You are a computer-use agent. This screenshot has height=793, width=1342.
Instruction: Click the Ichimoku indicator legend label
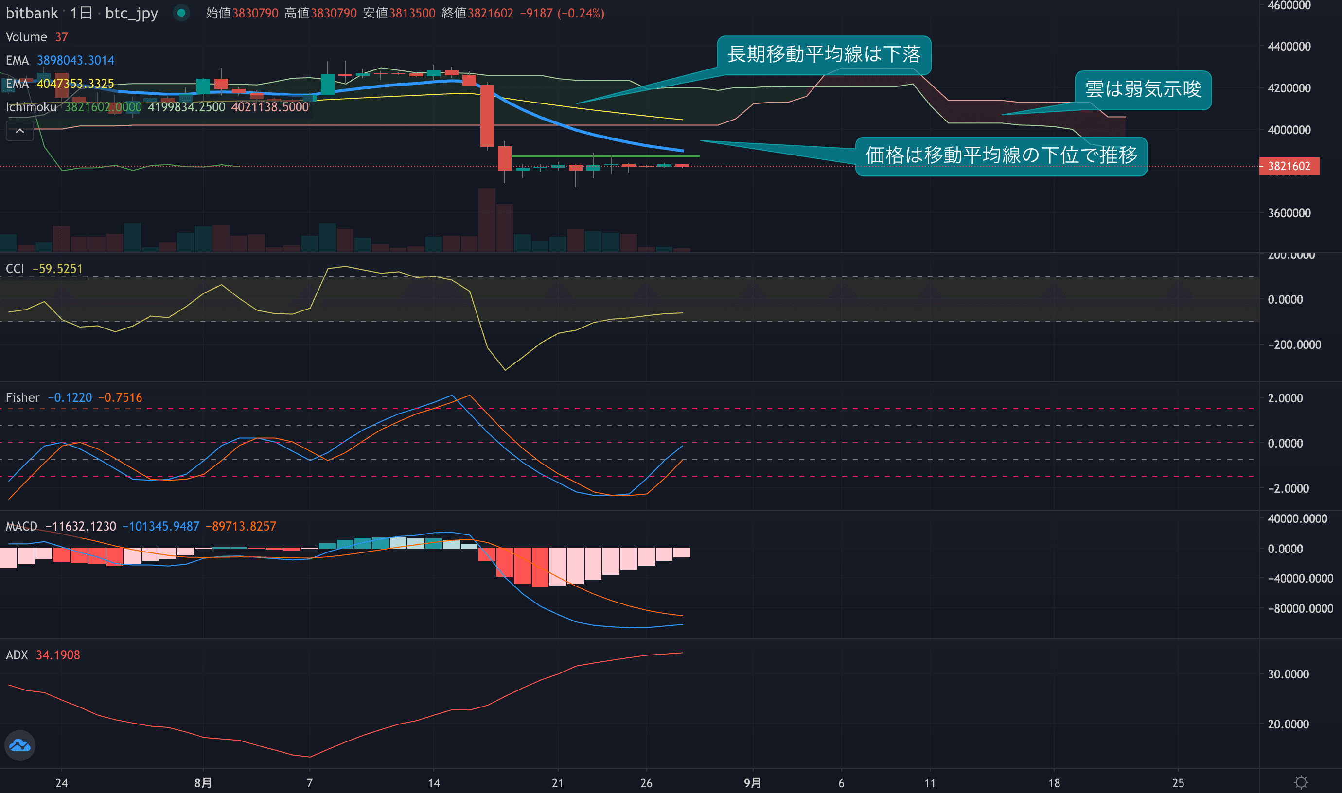coord(31,107)
